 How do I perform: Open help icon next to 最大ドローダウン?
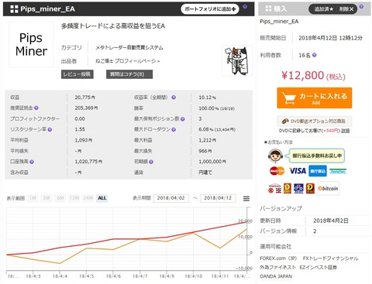pos(174,129)
